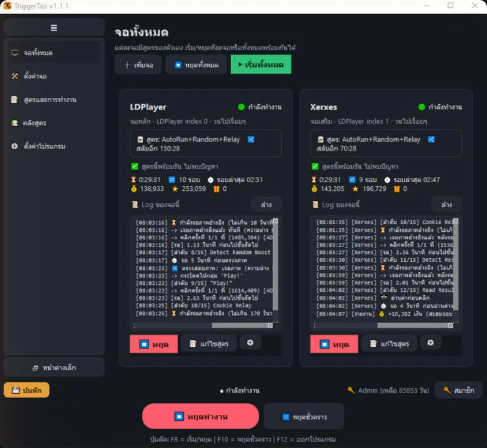Click the Admin days-remaining text

click(393, 390)
